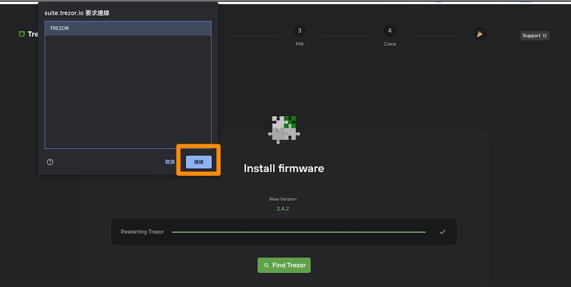Open the help question-mark icon in dialog
This screenshot has height=287, width=571.
tap(50, 162)
